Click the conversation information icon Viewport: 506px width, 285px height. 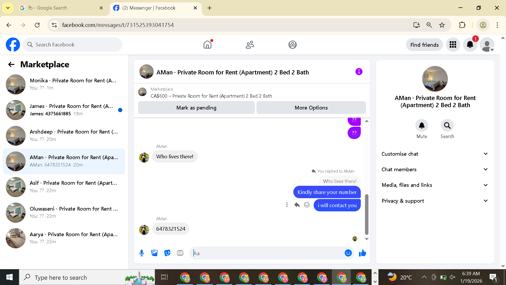(359, 72)
